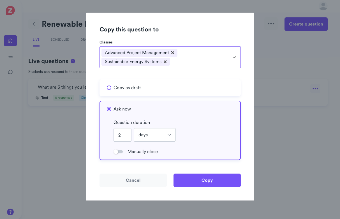This screenshot has height=219, width=340.
Task: Switch to the Live tab
Action: (x=36, y=40)
